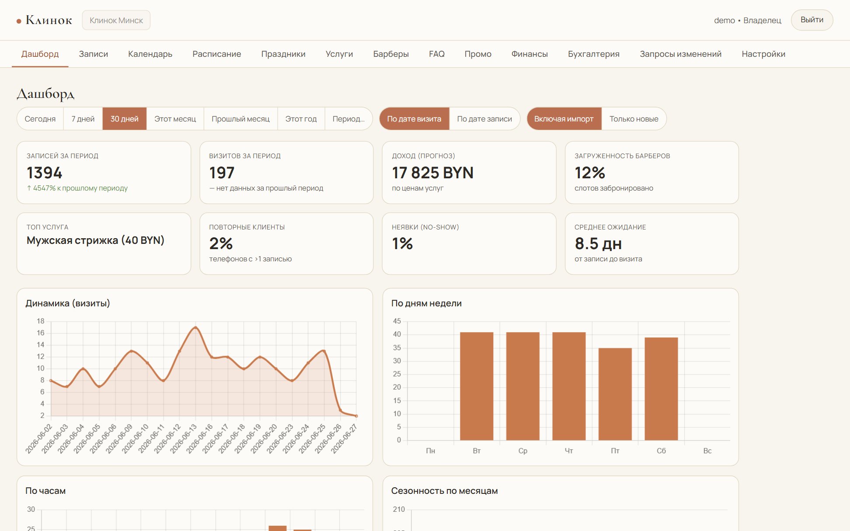The image size is (850, 531).
Task: Click the peak point on Динамика chart
Action: tap(195, 327)
